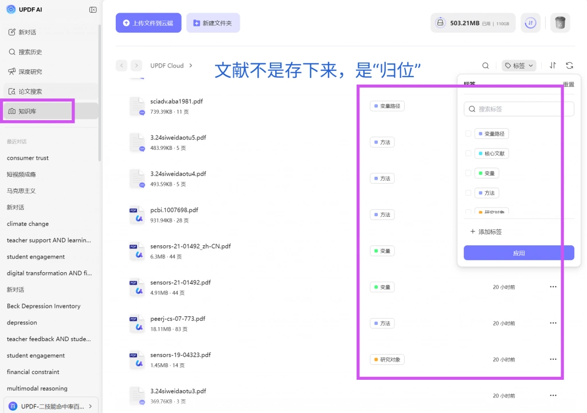Click the 上传文件到云端 upload button

(148, 23)
